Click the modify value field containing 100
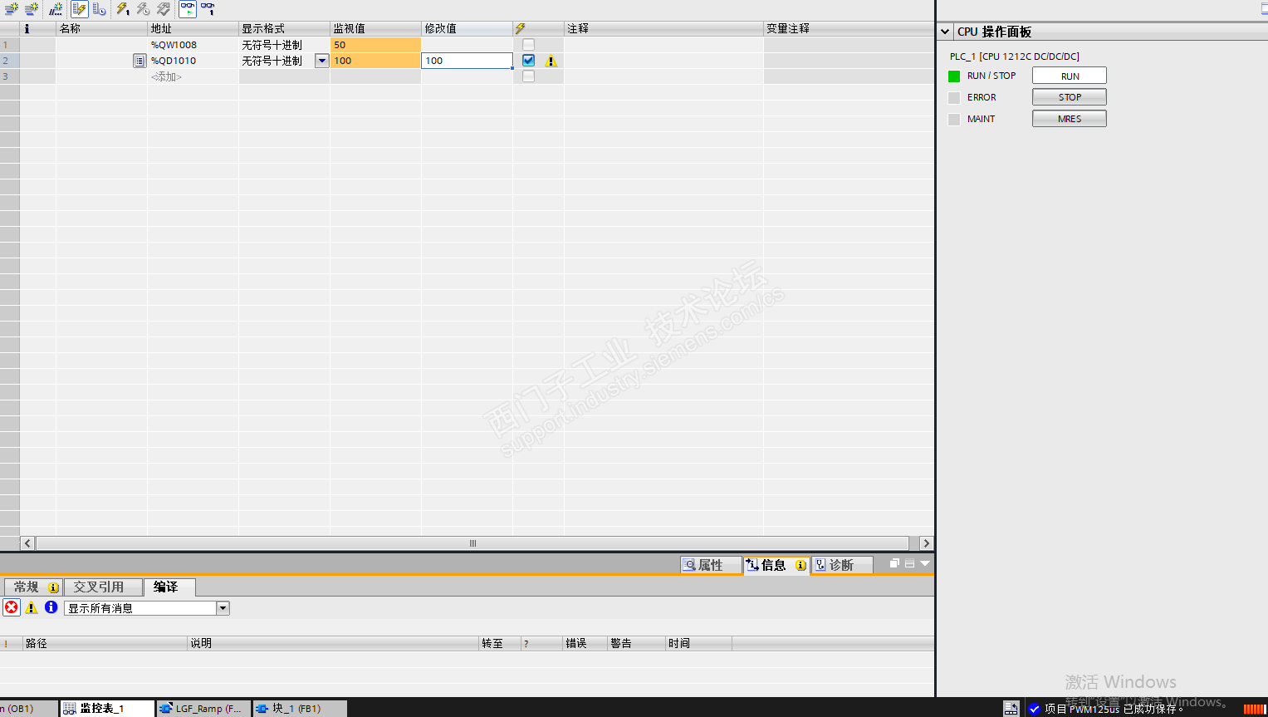This screenshot has height=717, width=1268. click(467, 61)
